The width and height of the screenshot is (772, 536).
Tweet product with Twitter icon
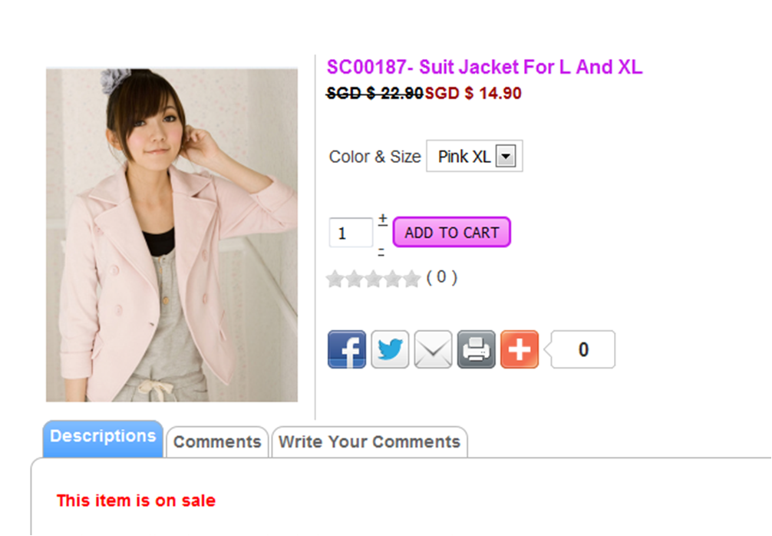[x=390, y=349]
